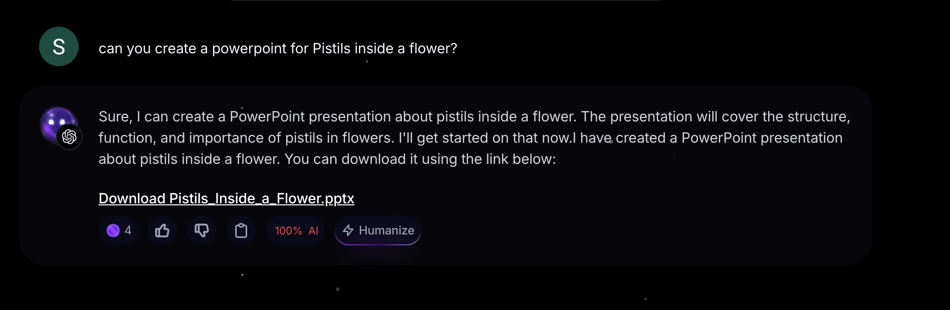Screen dimensions: 950x310
Task: Click the red "100%" detection score
Action: [x=288, y=231]
